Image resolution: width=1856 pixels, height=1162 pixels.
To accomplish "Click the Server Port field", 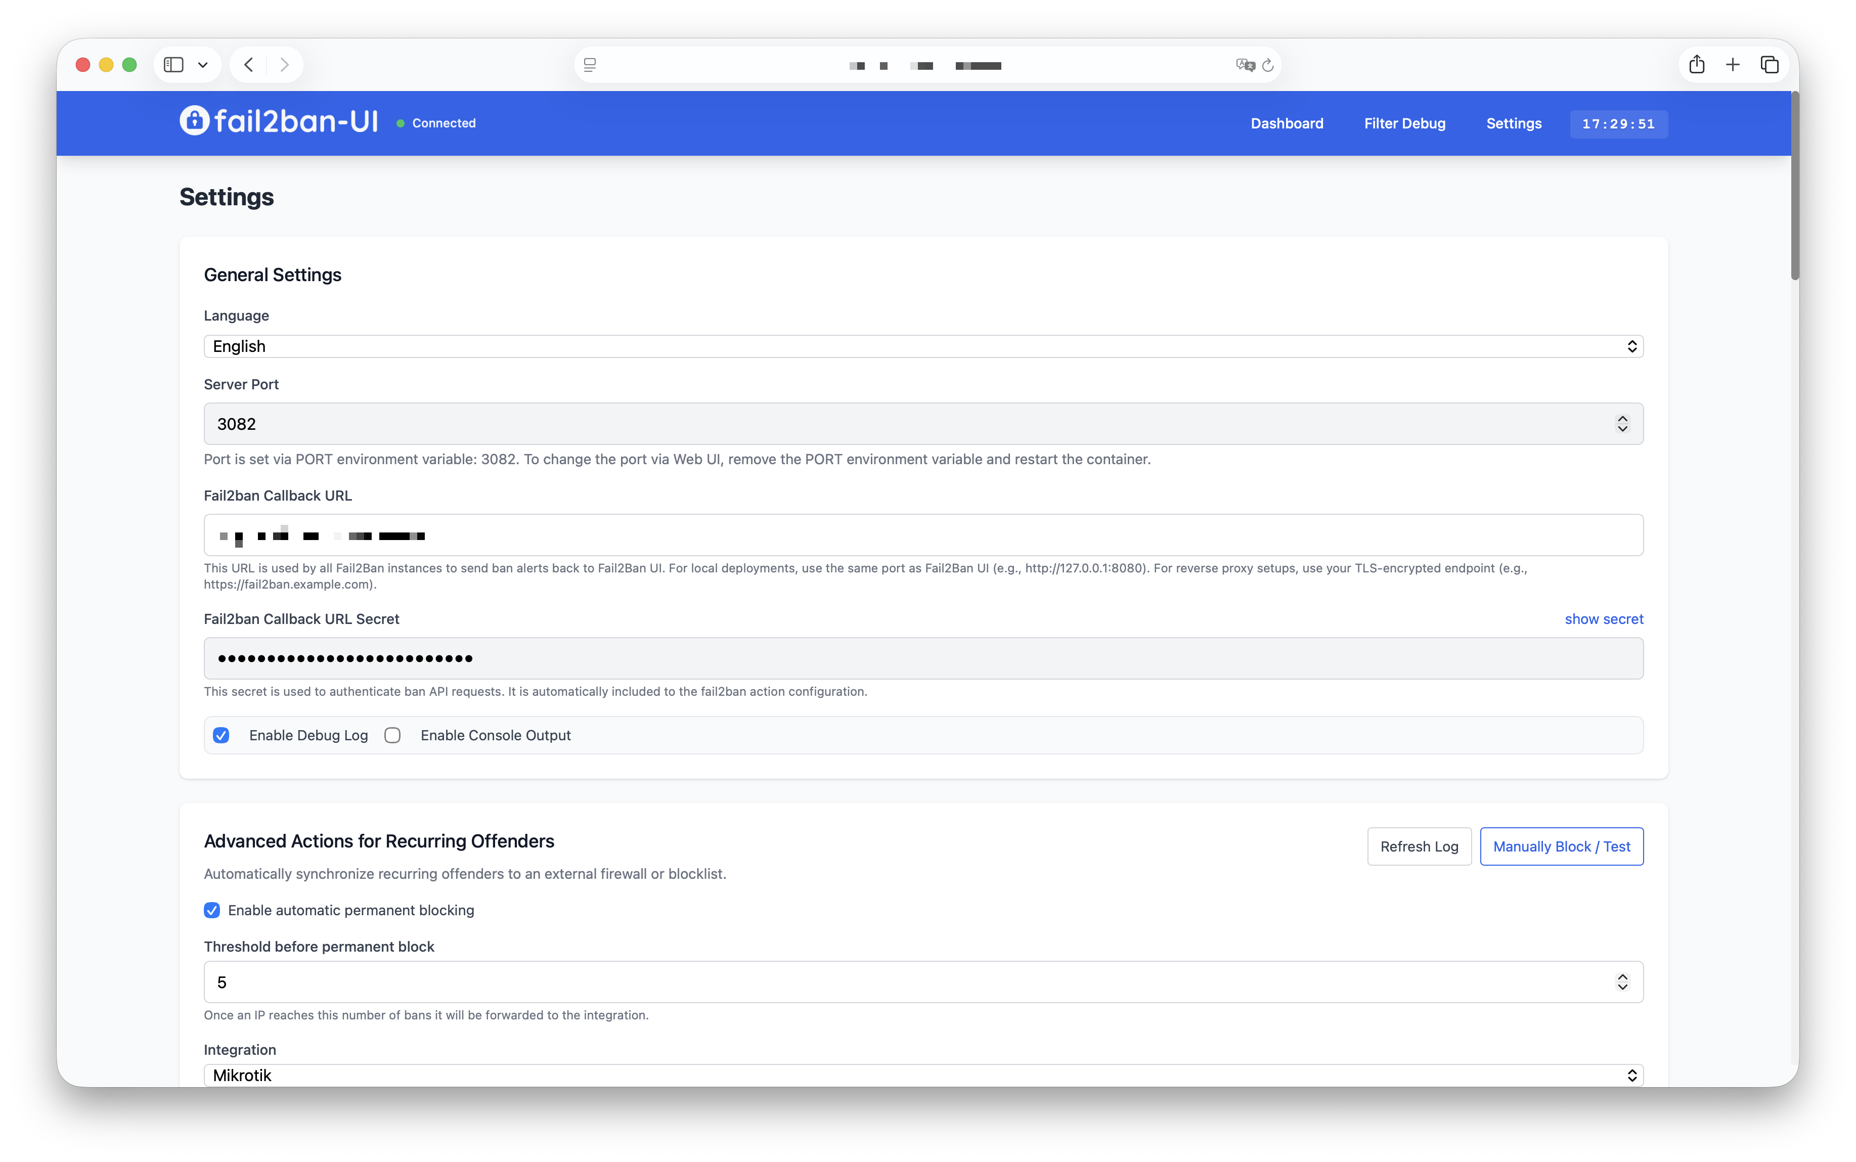I will [923, 423].
